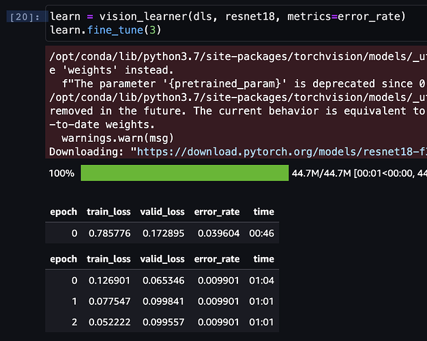Click the train_loss header in the first table
The image size is (427, 341).
pos(108,212)
